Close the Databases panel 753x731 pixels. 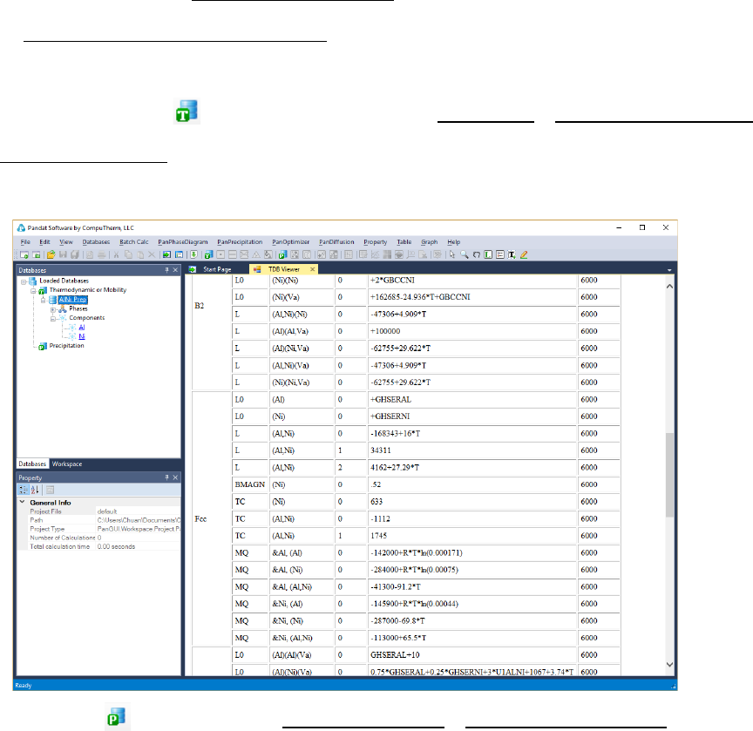[x=175, y=270]
